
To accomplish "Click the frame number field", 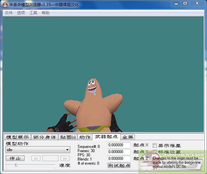I will (50, 158).
